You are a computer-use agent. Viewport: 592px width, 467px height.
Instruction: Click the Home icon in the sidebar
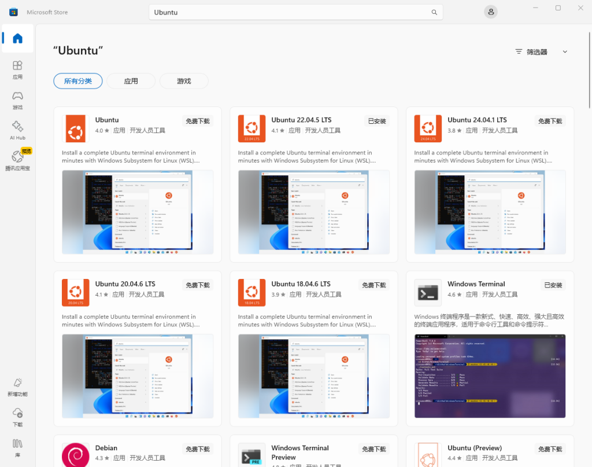[17, 38]
